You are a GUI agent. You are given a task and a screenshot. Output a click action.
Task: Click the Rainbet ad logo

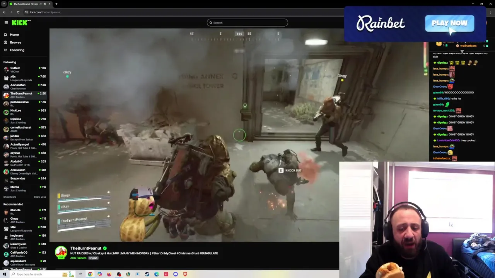381,24
